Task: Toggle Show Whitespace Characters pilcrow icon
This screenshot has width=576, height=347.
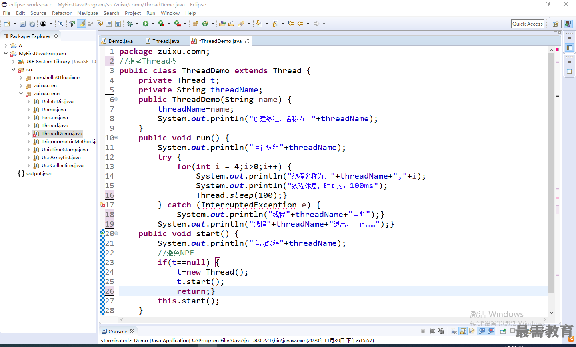Action: tap(118, 24)
